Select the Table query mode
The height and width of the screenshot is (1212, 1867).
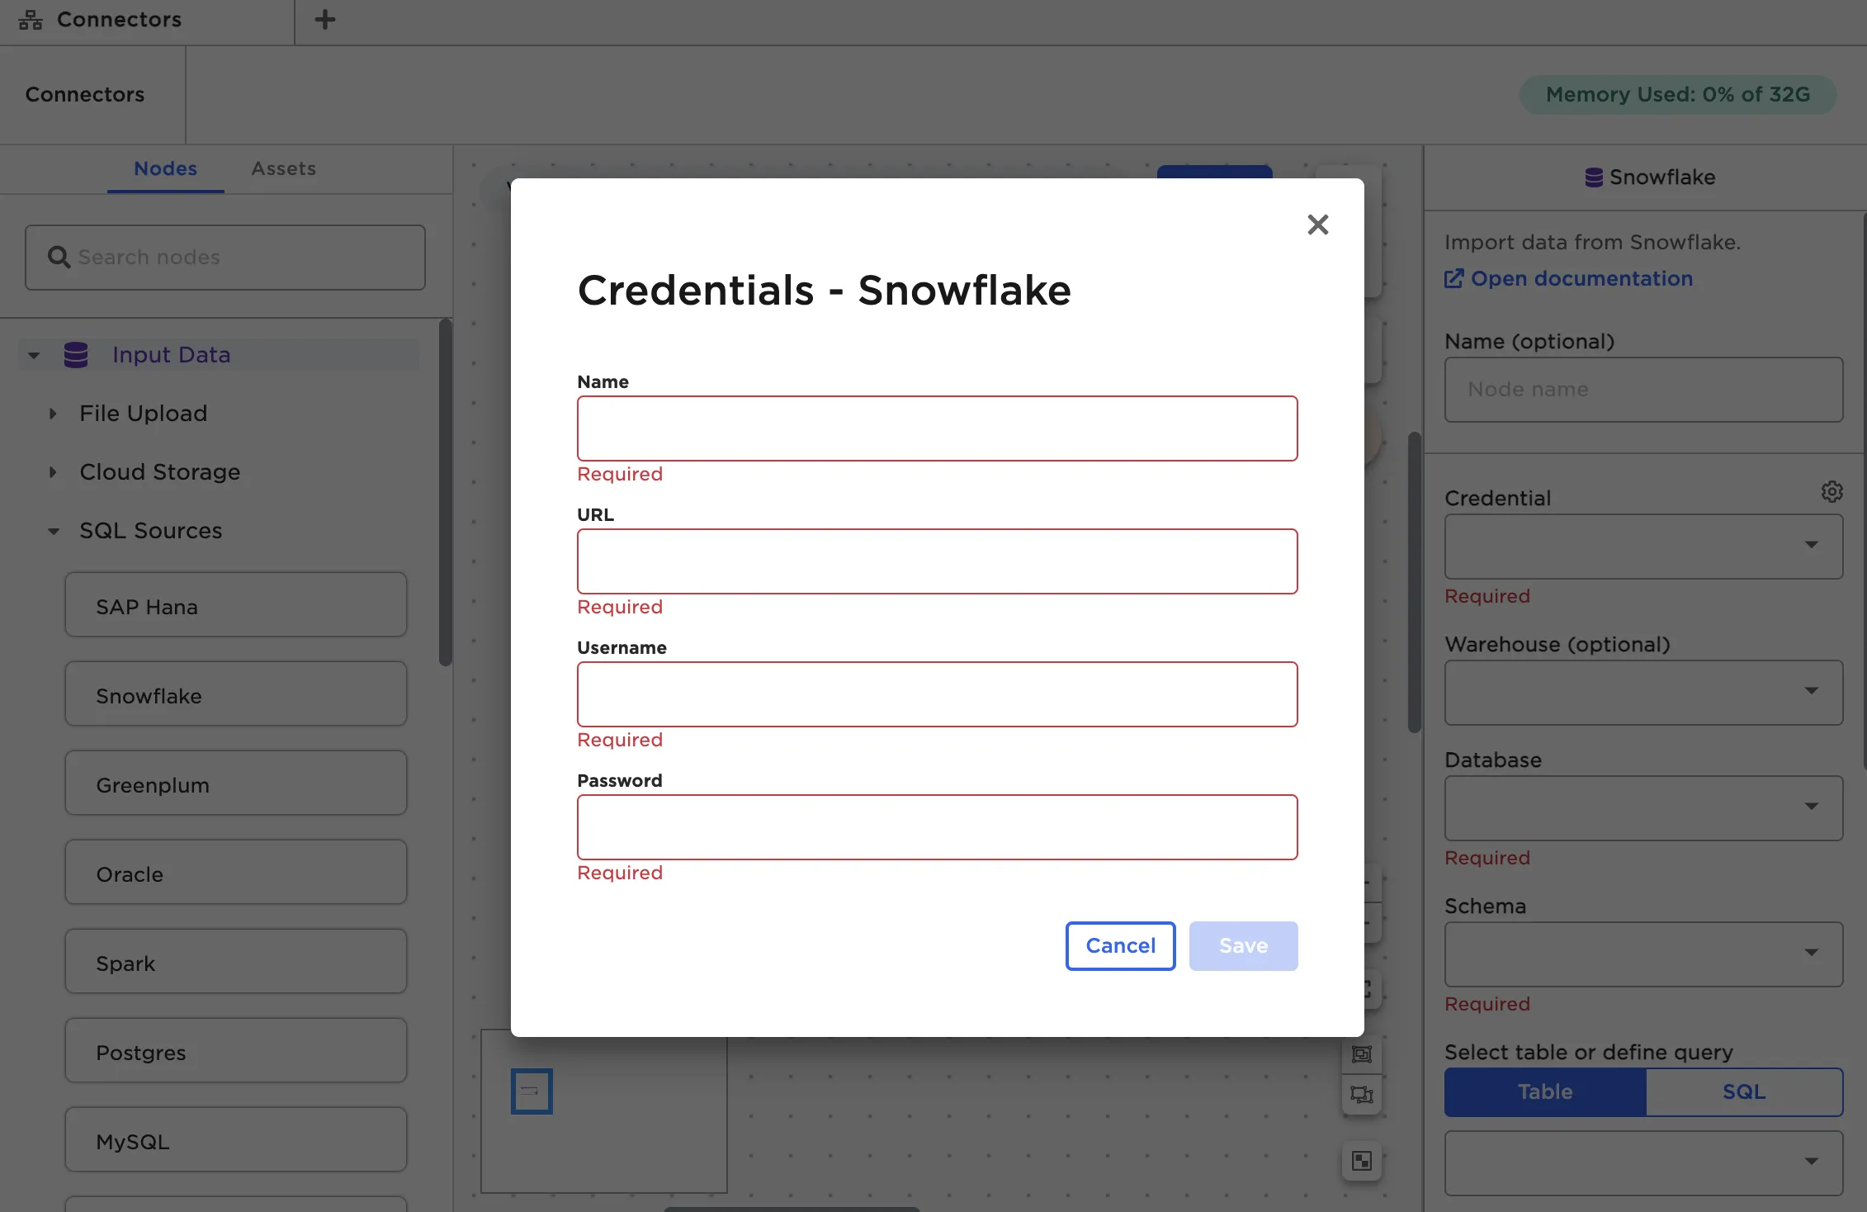click(x=1544, y=1091)
